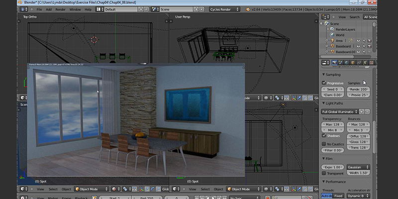This screenshot has width=398, height=199.
Task: Collapse the Sampling panel
Action: (x=324, y=75)
